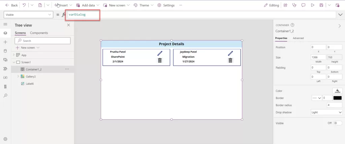Click the SharePoint text in first card
Image resolution: width=345 pixels, height=144 pixels.
point(118,57)
